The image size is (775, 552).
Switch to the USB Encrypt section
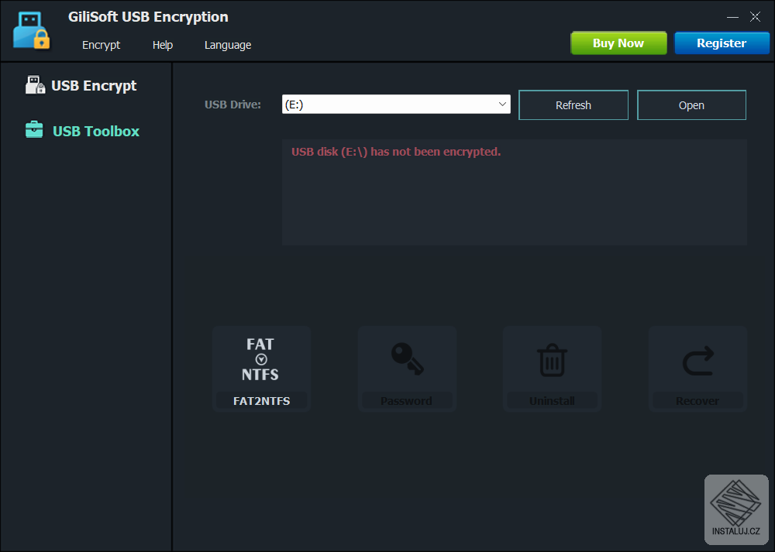click(94, 85)
